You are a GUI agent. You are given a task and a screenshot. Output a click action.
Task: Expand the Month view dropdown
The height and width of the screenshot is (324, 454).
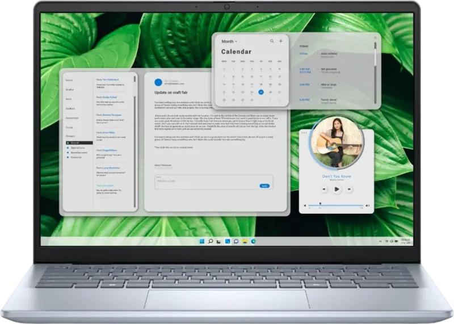click(229, 41)
